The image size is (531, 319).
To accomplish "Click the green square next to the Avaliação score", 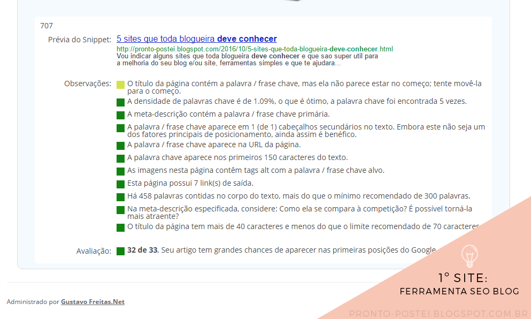I will tap(120, 250).
